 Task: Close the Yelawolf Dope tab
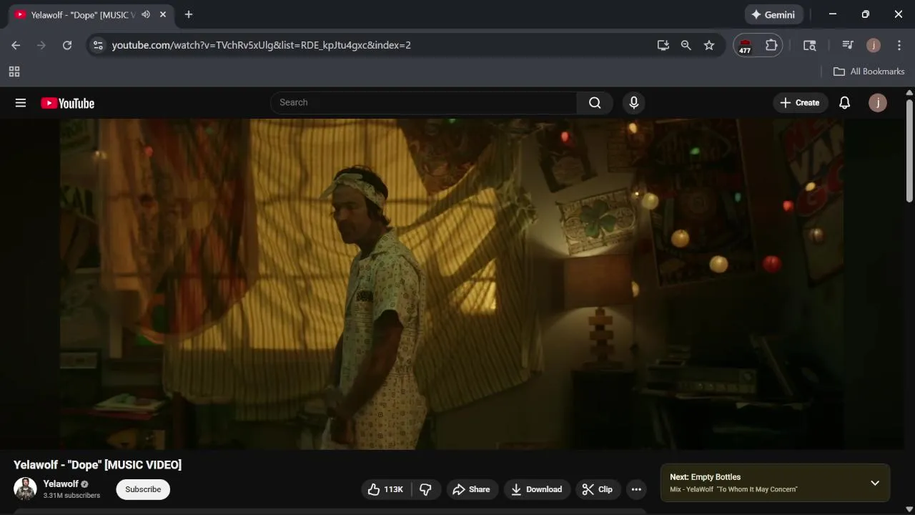[163, 14]
